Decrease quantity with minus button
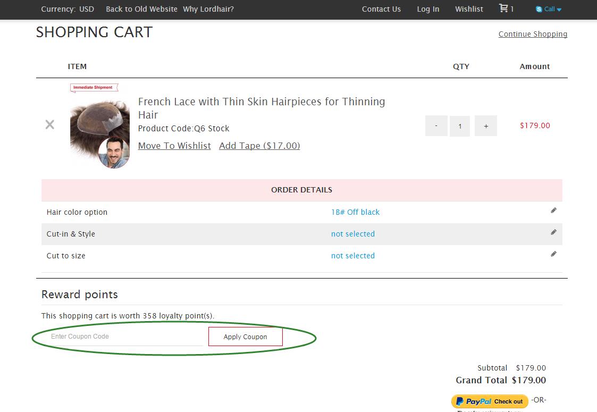Screen dimensions: 597x412 click(x=436, y=126)
